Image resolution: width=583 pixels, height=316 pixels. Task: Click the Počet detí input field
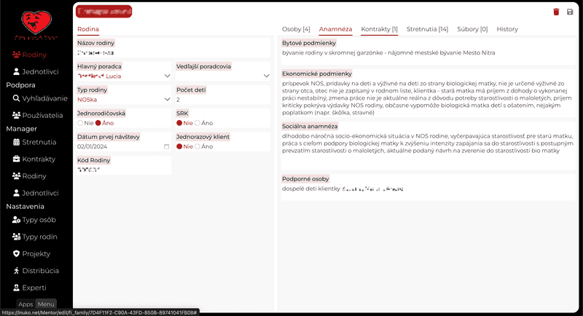click(222, 99)
